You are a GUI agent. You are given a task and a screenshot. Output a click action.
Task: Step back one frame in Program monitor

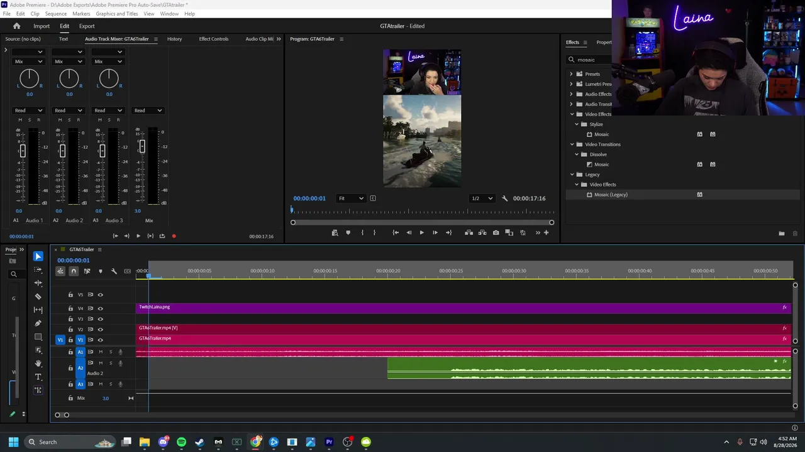409,233
